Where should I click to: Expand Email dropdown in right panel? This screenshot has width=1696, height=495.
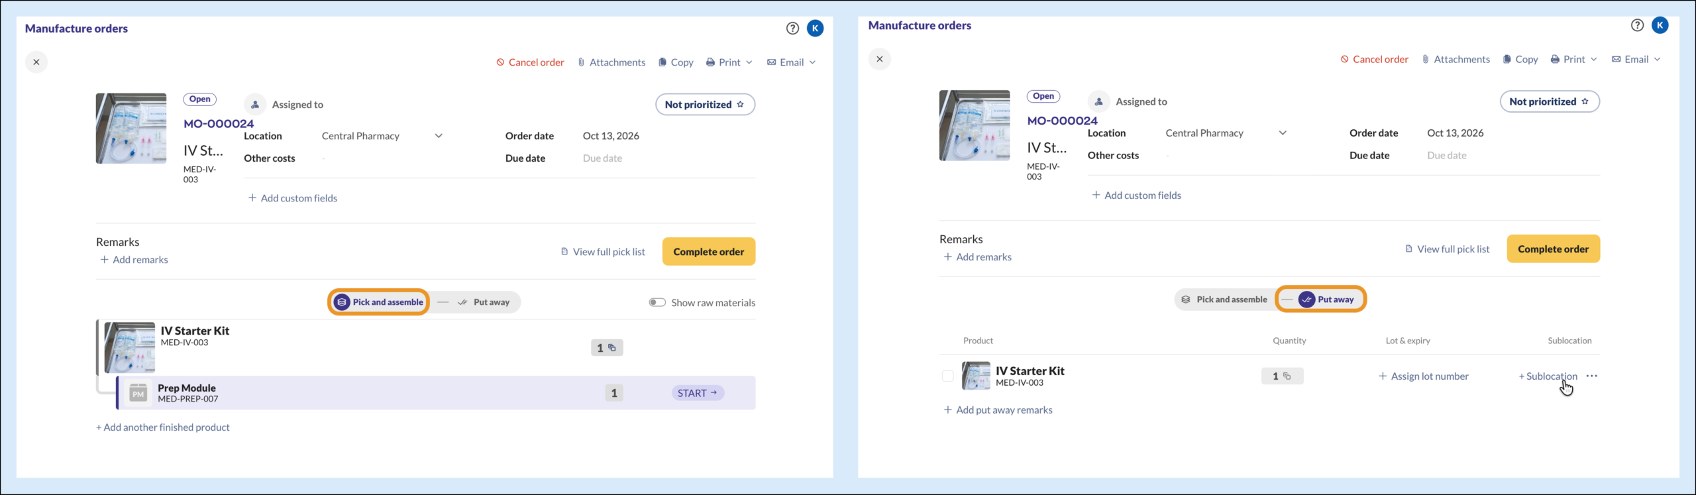click(1636, 59)
